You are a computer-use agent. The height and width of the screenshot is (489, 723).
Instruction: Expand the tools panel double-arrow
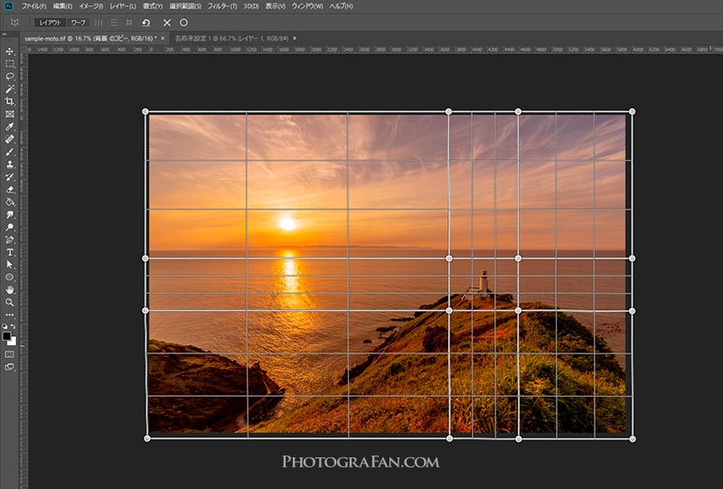point(4,34)
